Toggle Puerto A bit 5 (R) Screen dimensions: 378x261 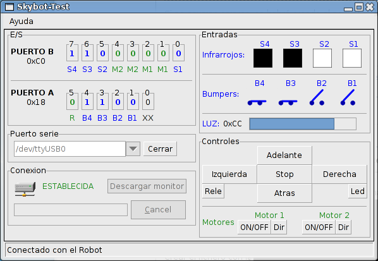pyautogui.click(x=72, y=101)
